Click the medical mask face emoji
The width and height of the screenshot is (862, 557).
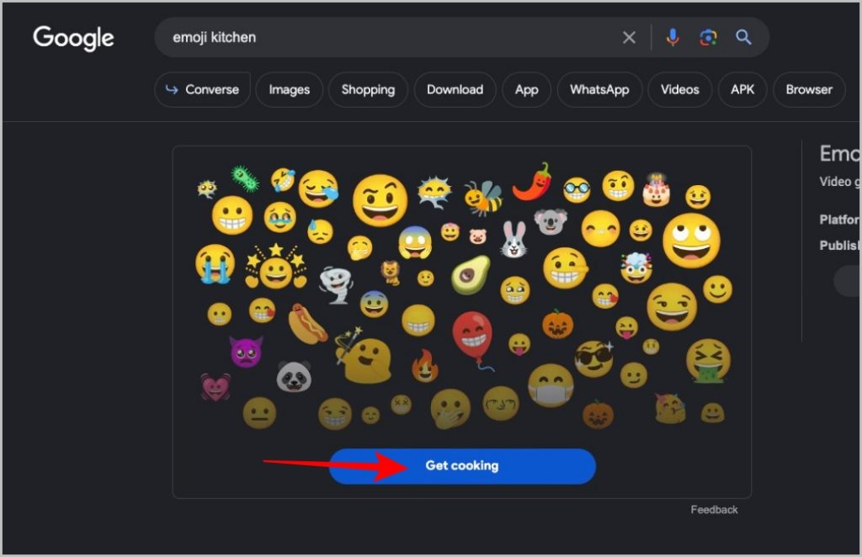coord(551,385)
